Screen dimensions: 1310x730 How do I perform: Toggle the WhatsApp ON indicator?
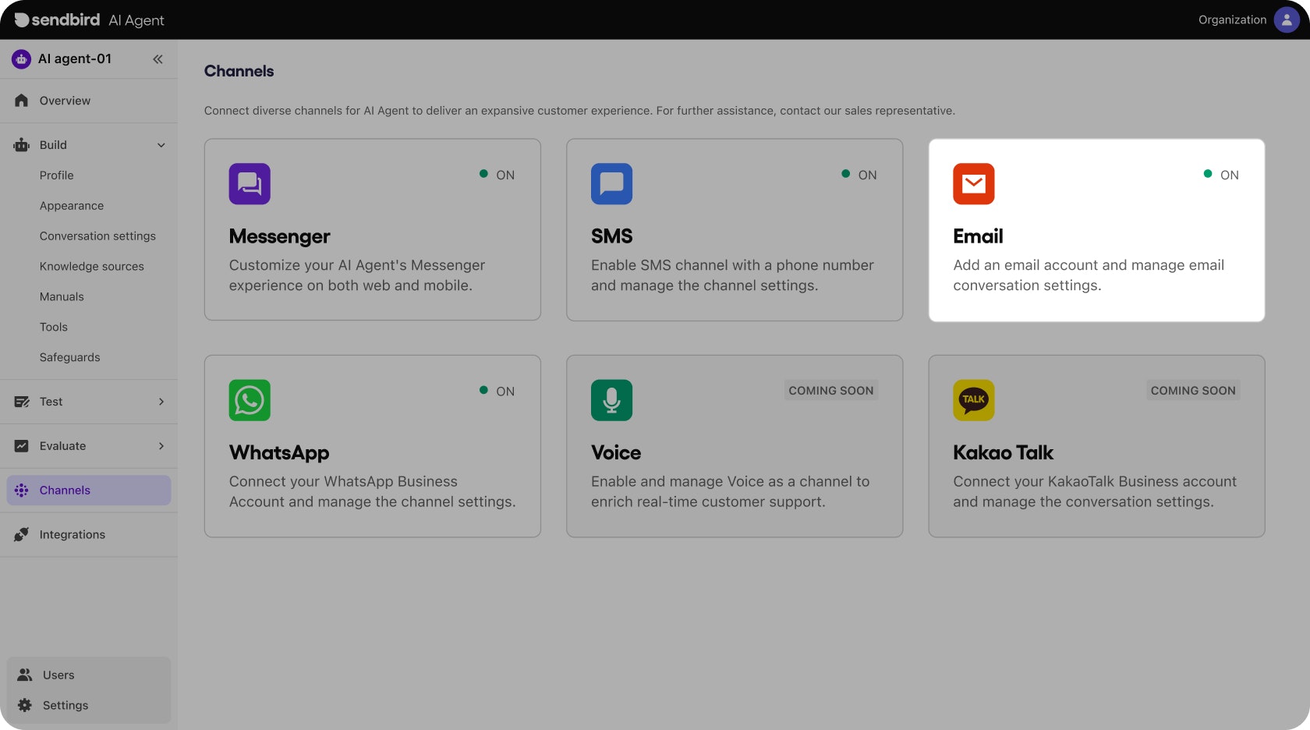click(497, 391)
